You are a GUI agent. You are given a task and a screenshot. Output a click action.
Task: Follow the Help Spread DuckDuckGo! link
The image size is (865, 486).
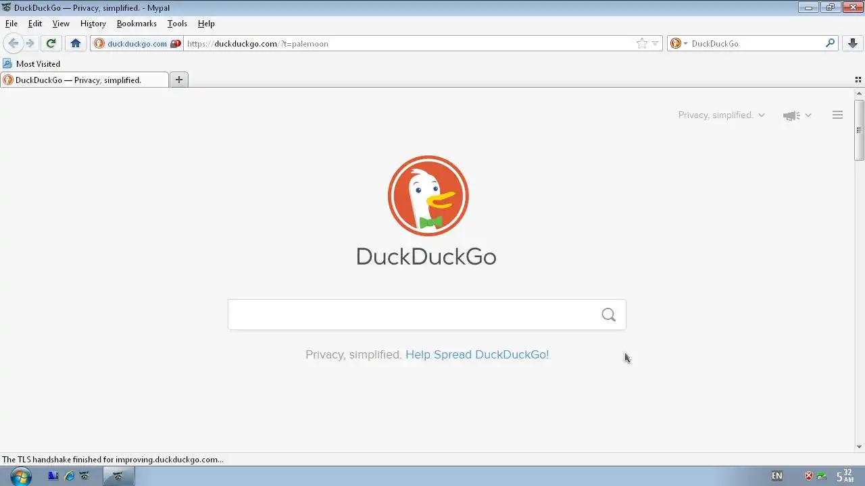click(x=477, y=354)
